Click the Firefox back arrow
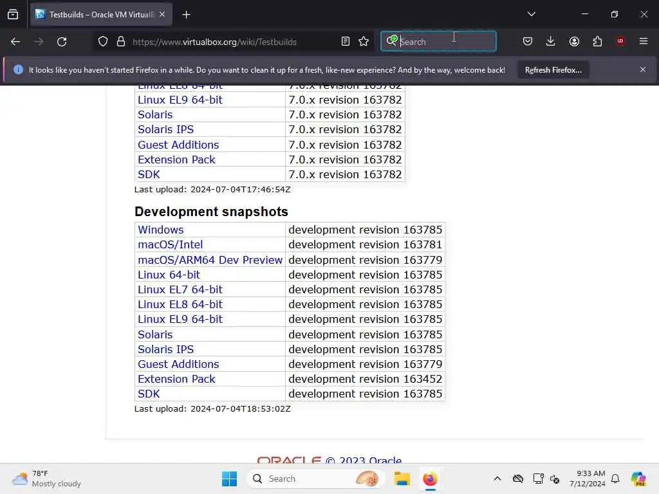This screenshot has height=494, width=659. (x=15, y=42)
